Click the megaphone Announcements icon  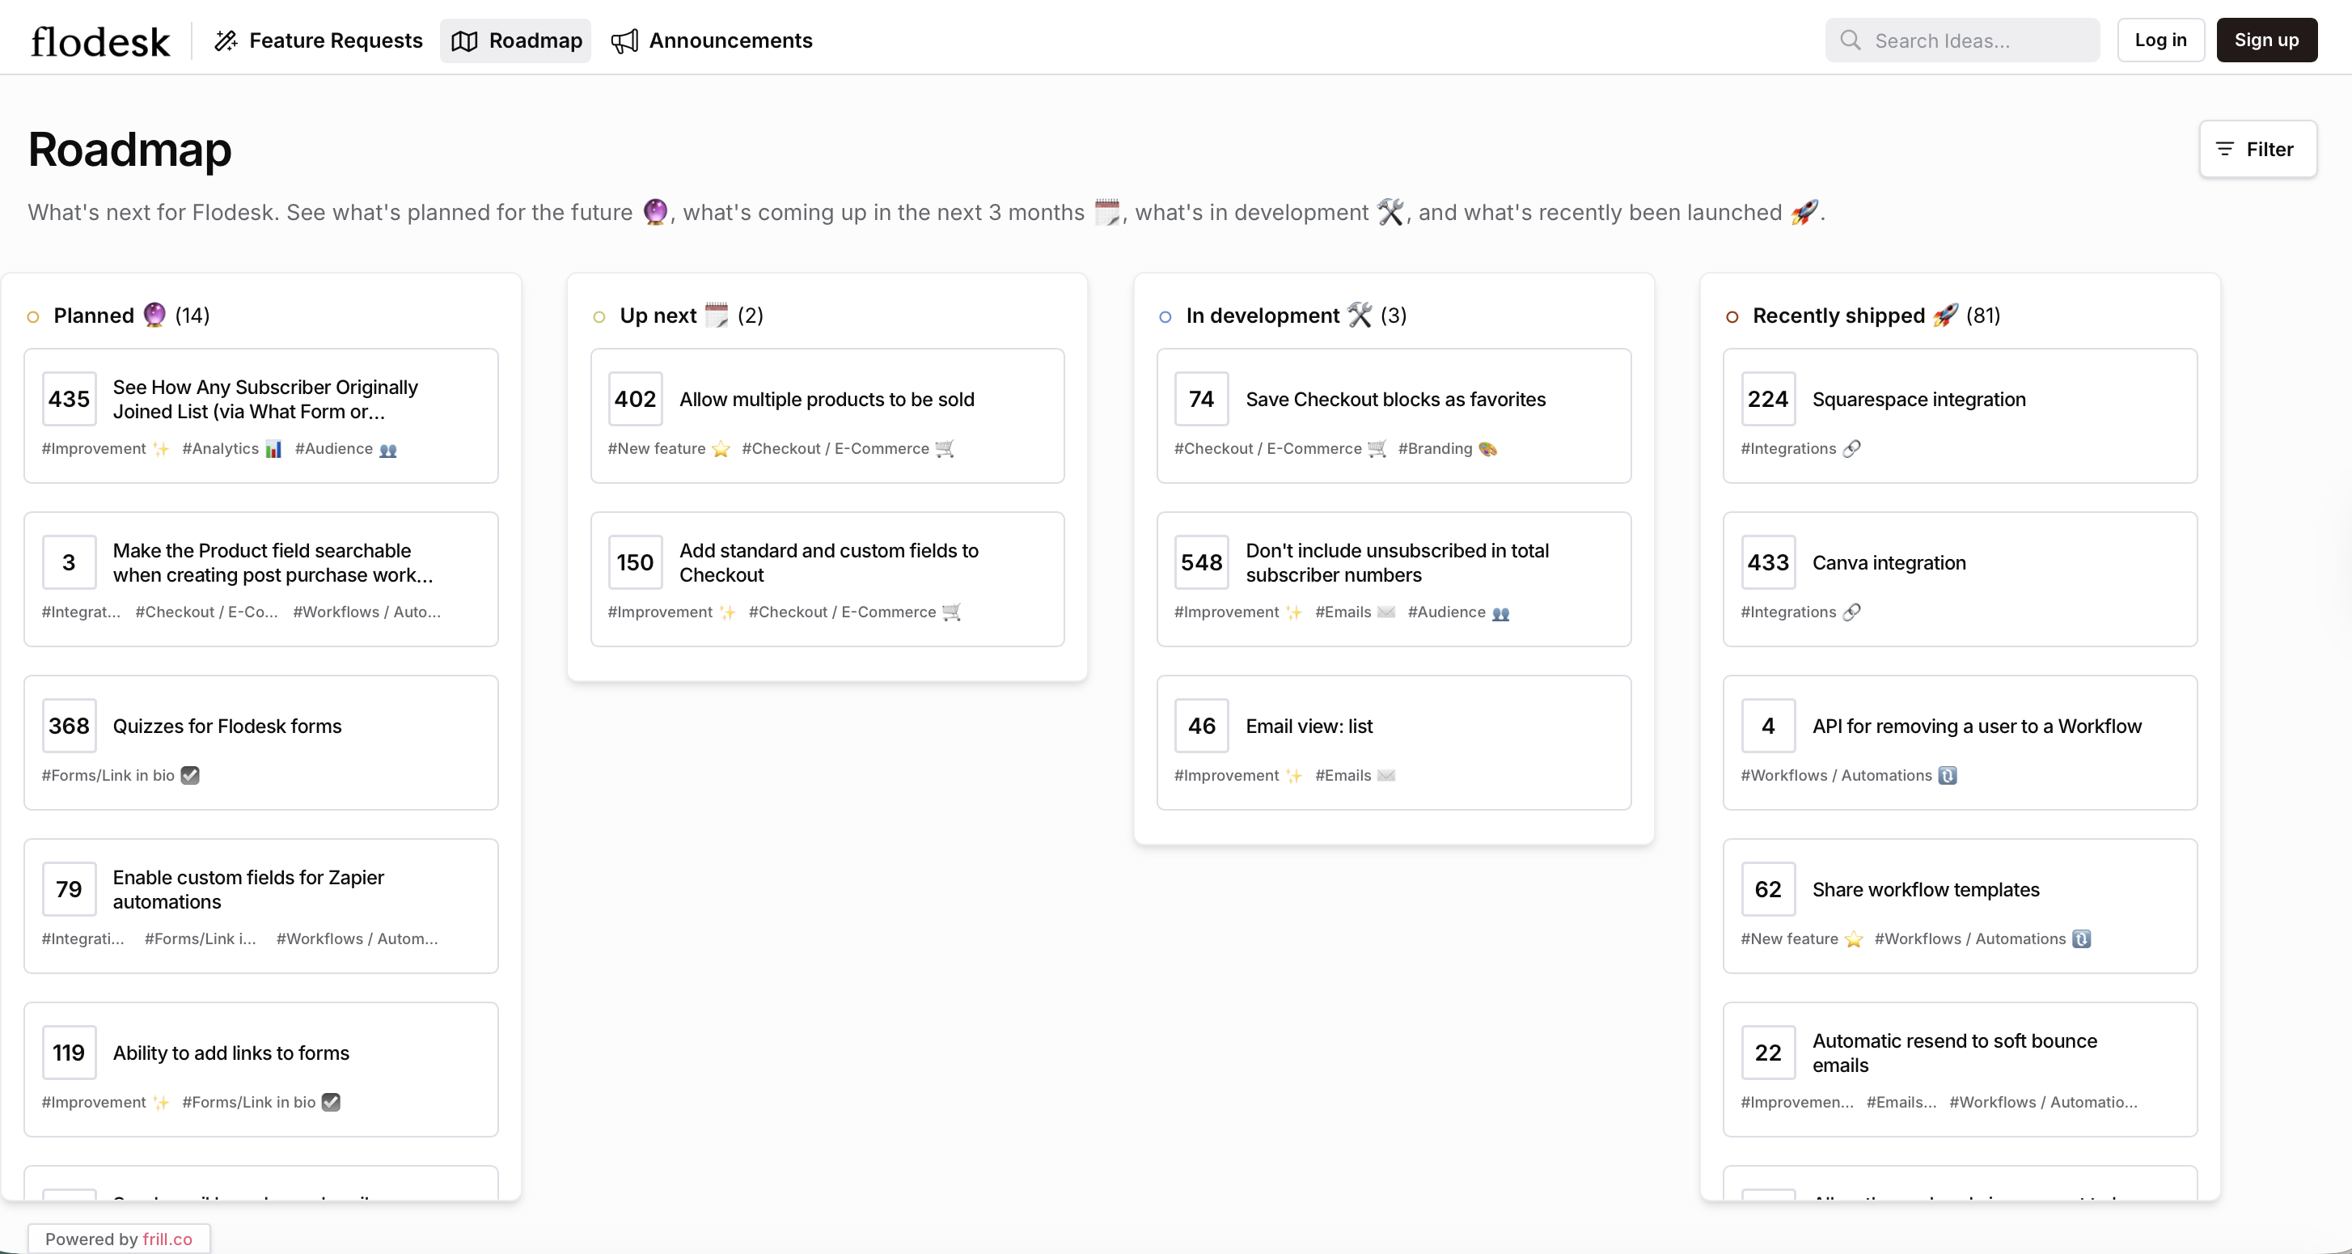[x=624, y=41]
